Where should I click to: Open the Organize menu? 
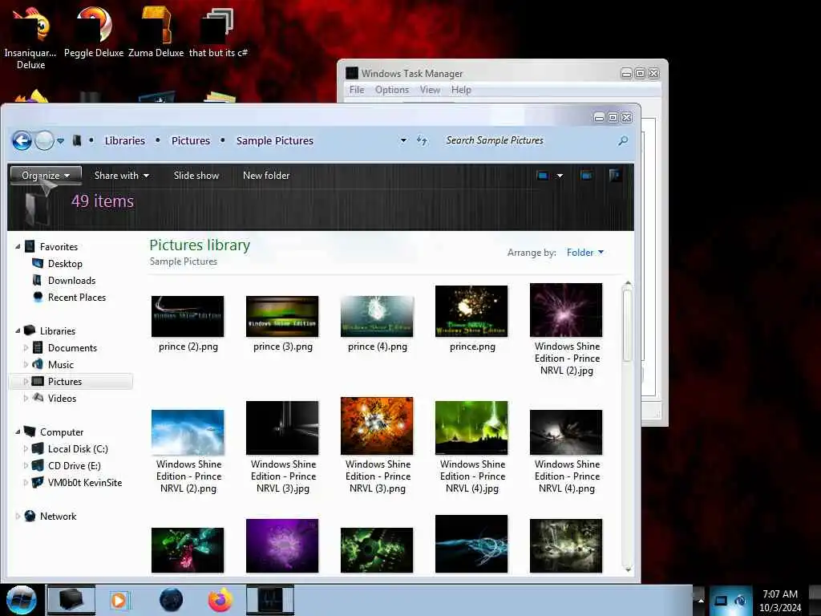click(46, 176)
